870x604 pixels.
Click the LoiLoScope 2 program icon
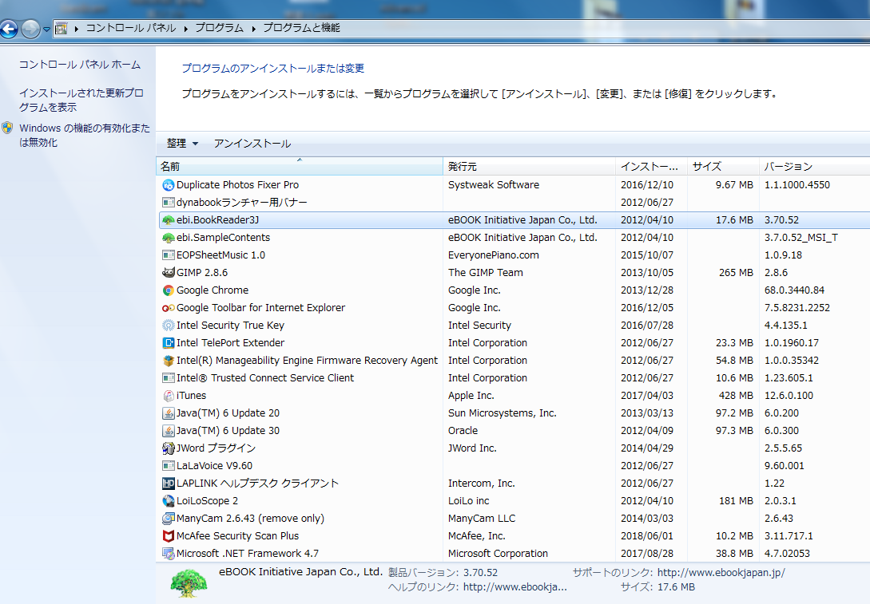pyautogui.click(x=168, y=501)
